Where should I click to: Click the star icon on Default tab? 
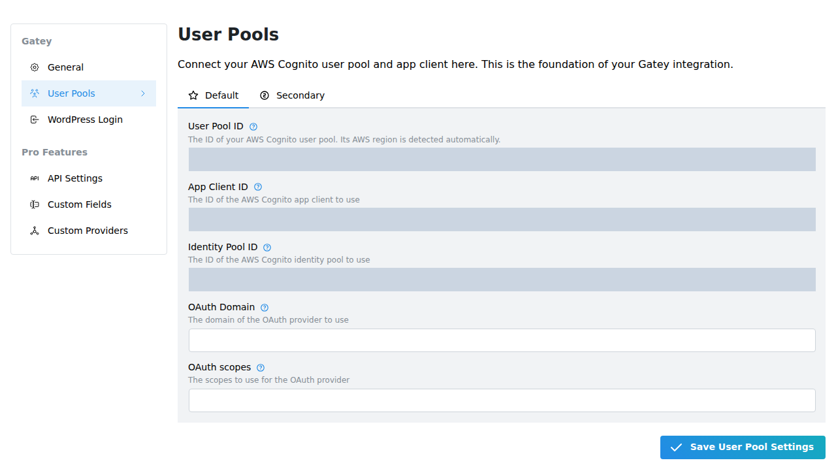coord(193,95)
